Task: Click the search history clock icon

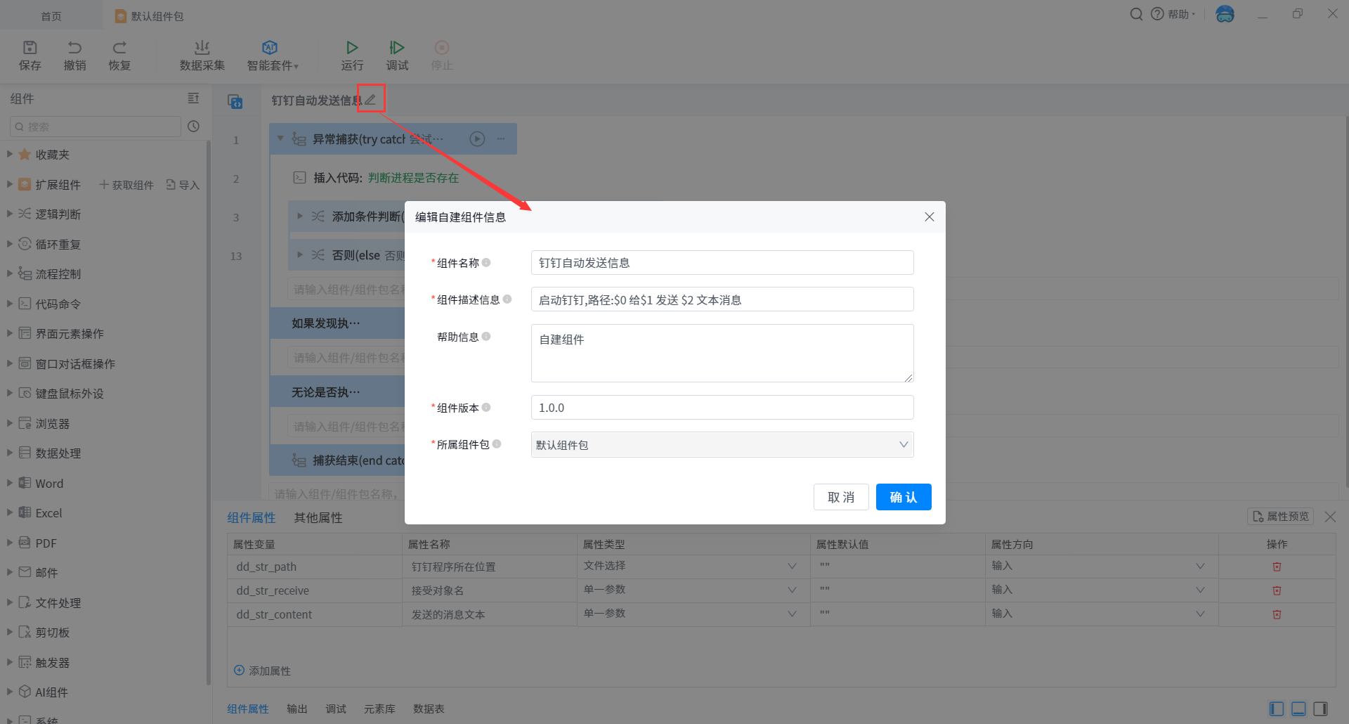Action: 194,127
